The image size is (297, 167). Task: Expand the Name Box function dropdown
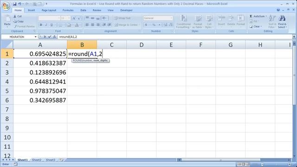pos(35,37)
